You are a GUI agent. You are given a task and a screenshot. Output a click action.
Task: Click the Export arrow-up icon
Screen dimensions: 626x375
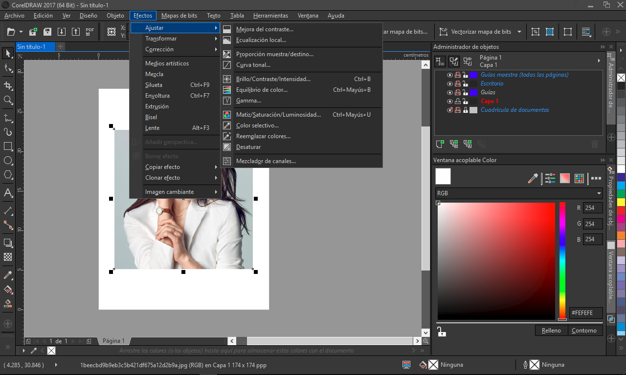click(76, 32)
